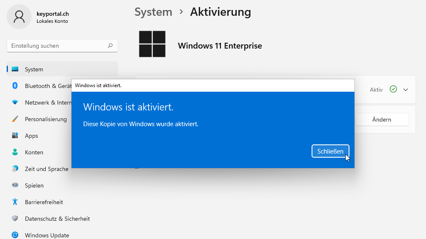Image resolution: width=426 pixels, height=239 pixels.
Task: Click the Personalisierung paintbrush icon
Action: point(15,119)
